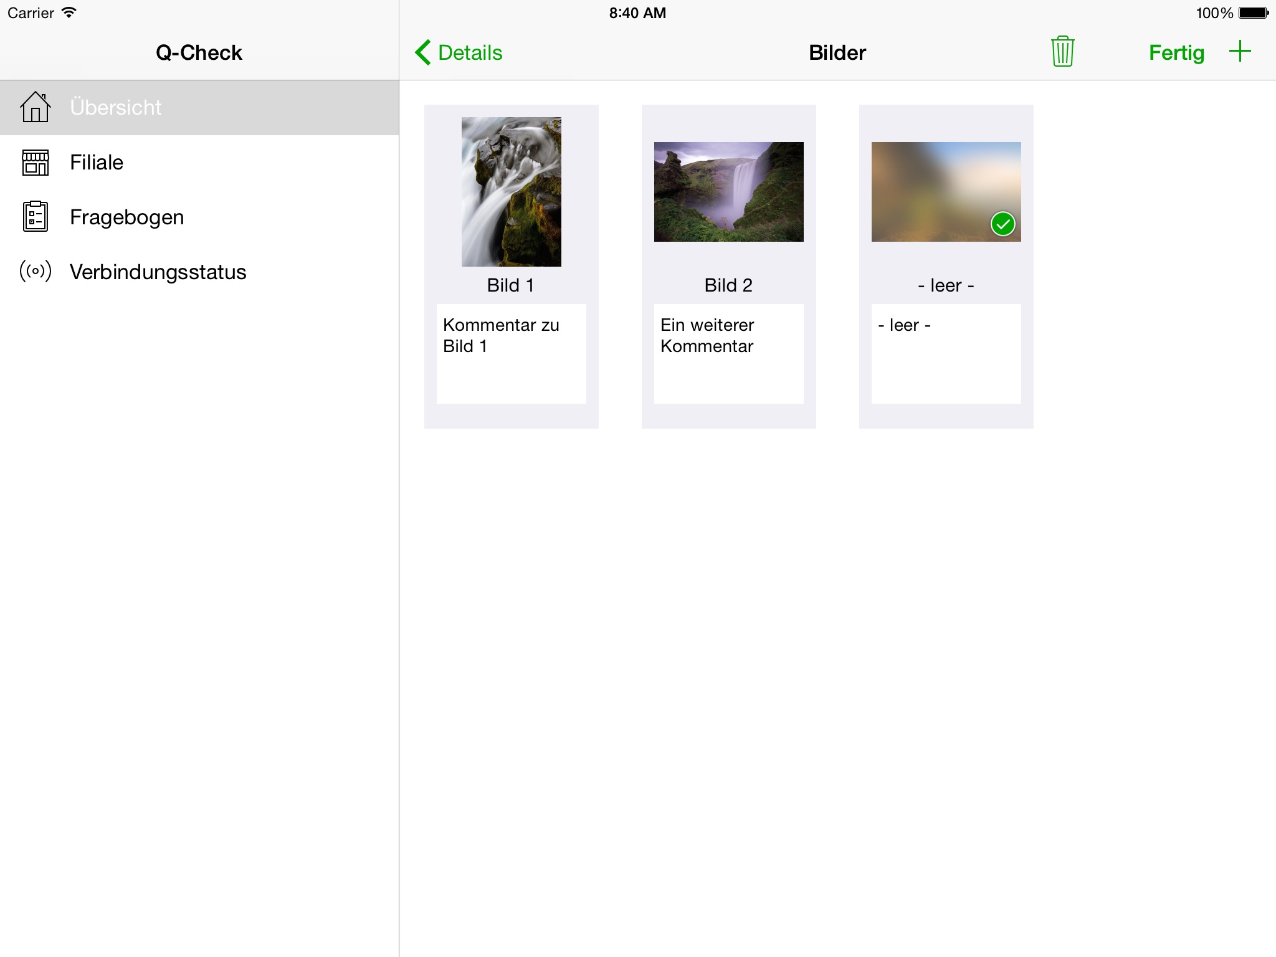Click the Übersicht house icon
The image size is (1276, 957).
click(36, 107)
